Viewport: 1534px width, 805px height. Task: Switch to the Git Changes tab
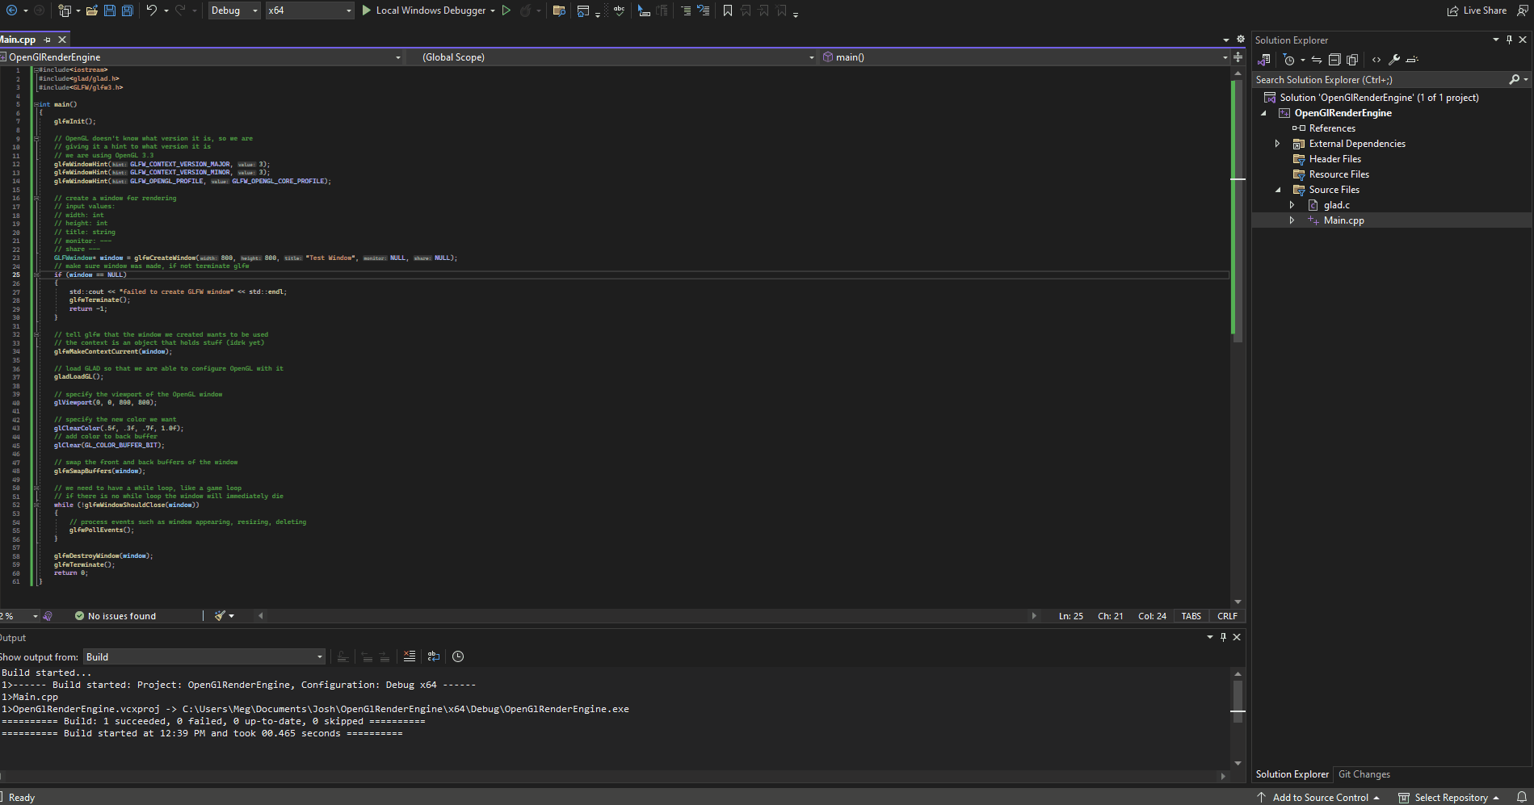tap(1364, 774)
